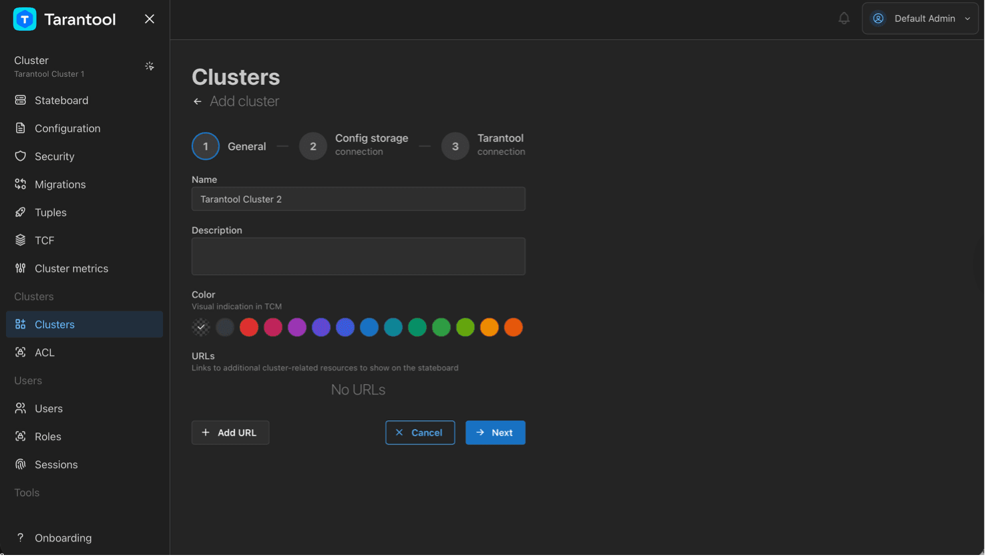The image size is (987, 557).
Task: Click the Users people icon
Action: tap(21, 409)
